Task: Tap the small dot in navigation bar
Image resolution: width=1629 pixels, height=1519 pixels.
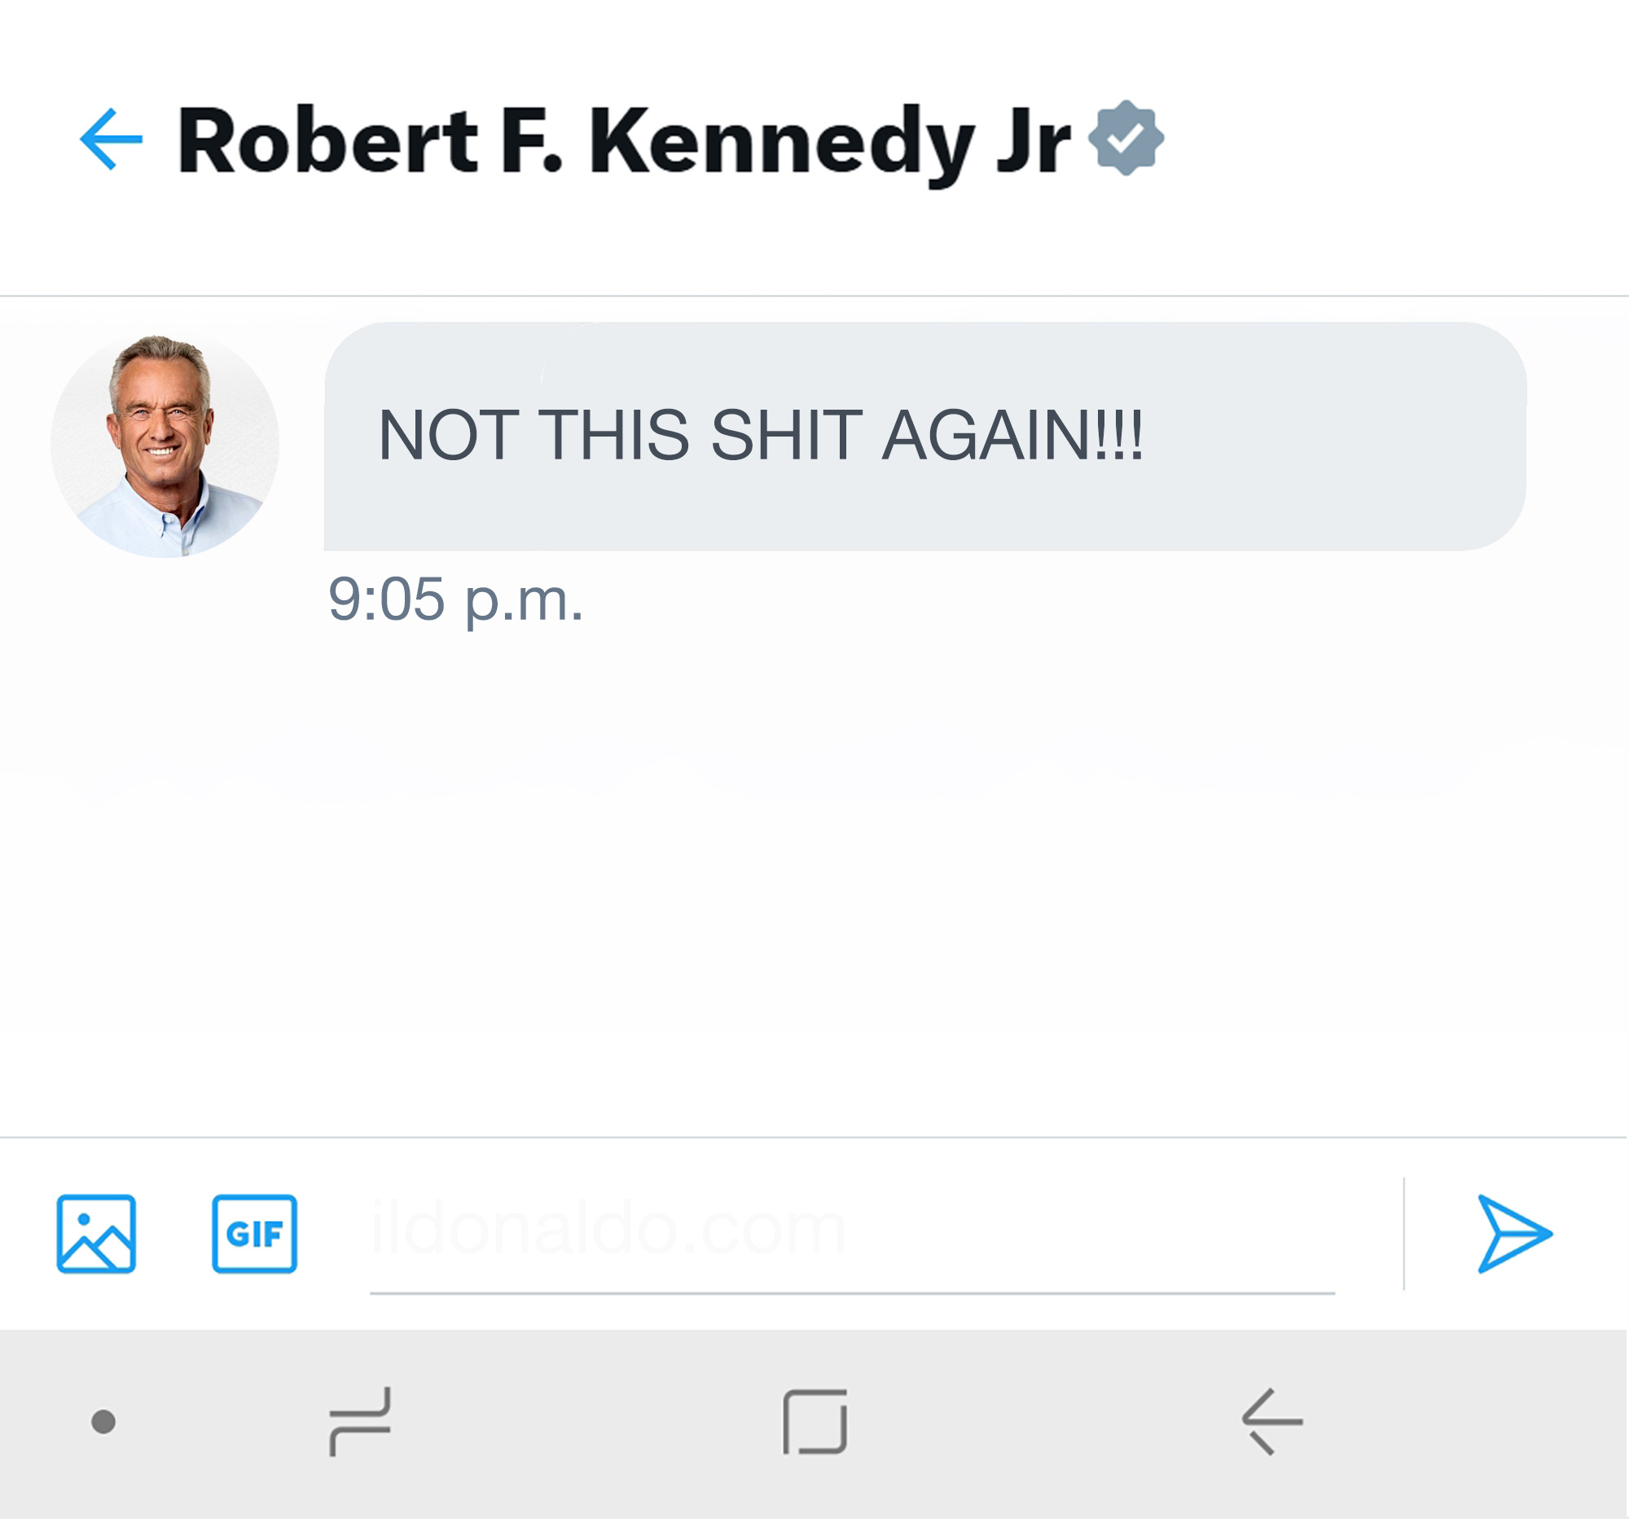Action: (x=103, y=1421)
